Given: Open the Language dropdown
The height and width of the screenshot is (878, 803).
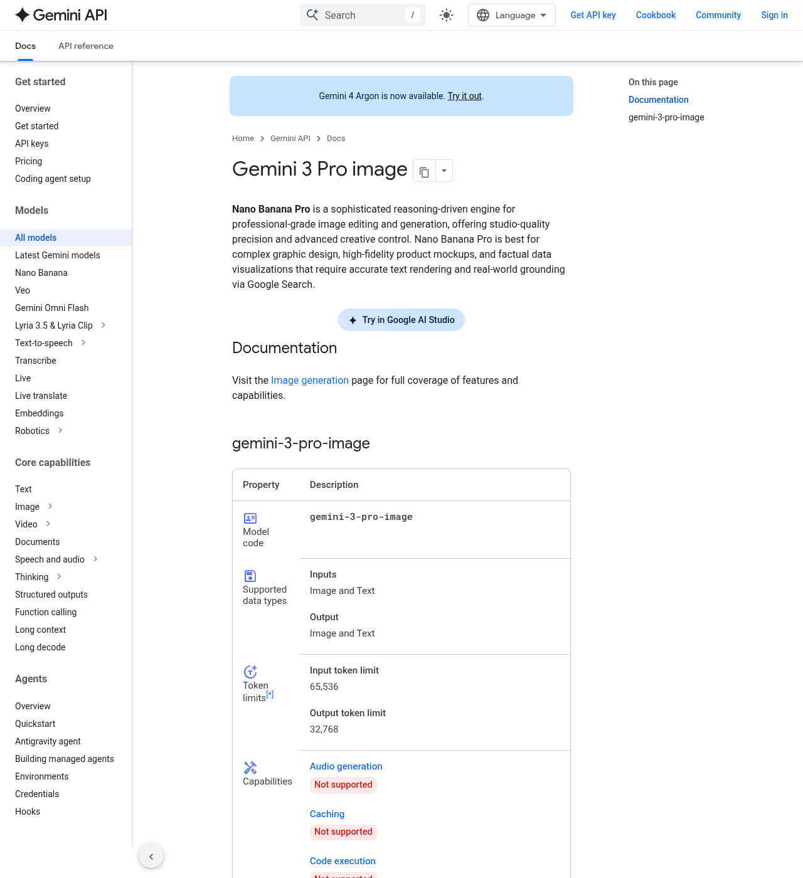Looking at the screenshot, I should (512, 15).
